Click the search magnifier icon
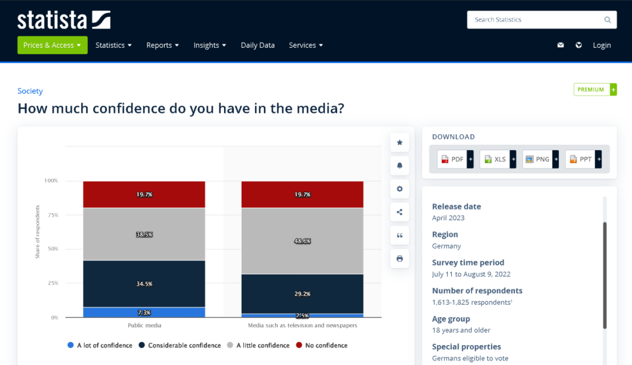Viewport: 632px width, 365px height. click(x=607, y=20)
